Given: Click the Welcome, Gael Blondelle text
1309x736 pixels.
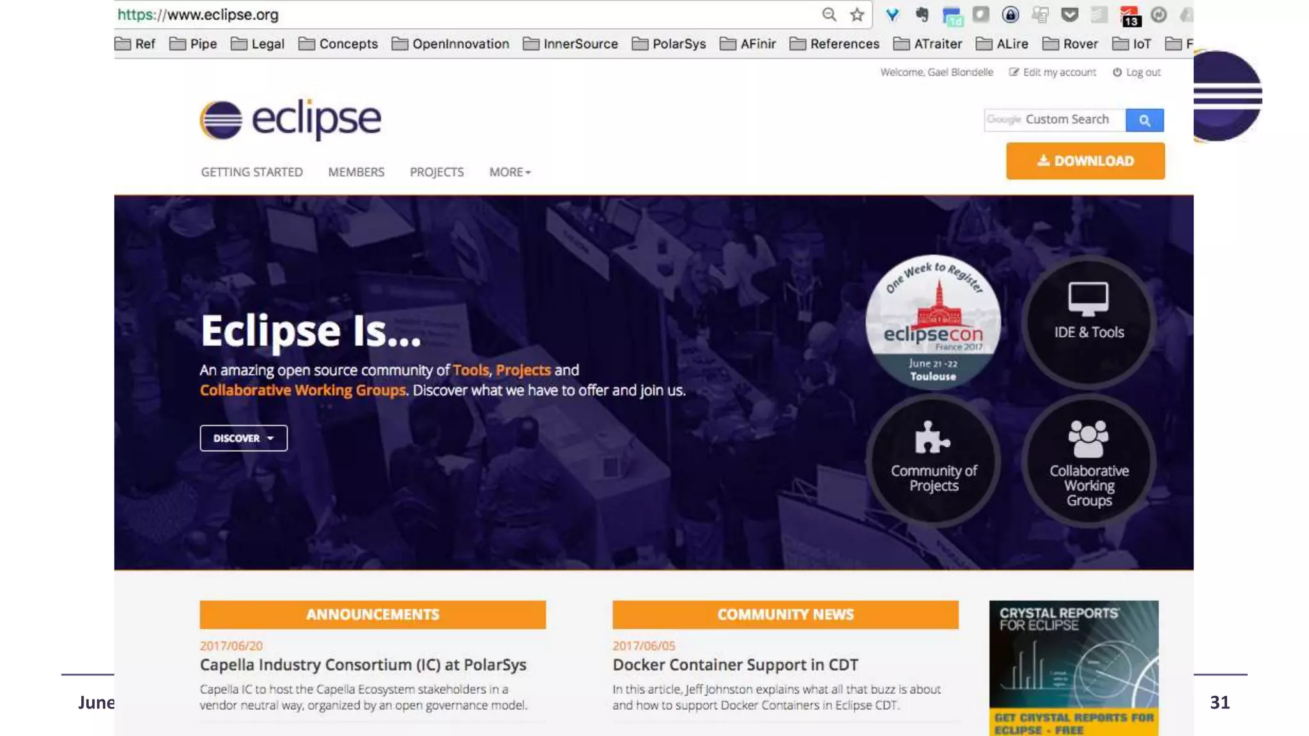Looking at the screenshot, I should pos(937,72).
